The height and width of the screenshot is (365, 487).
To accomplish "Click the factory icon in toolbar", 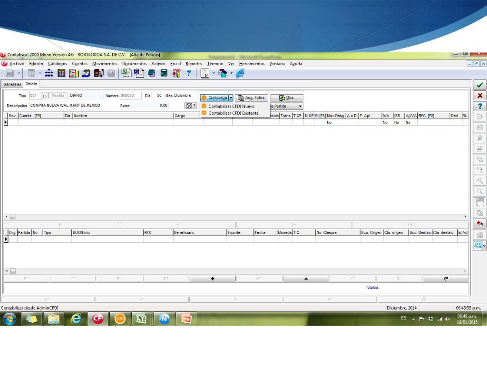I will (x=10, y=74).
